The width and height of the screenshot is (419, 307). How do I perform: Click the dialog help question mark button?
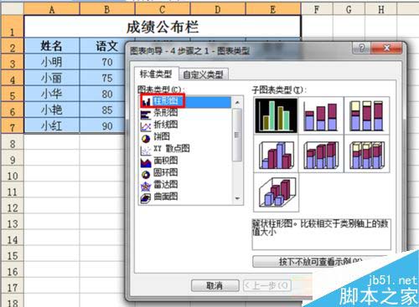[x=361, y=49]
